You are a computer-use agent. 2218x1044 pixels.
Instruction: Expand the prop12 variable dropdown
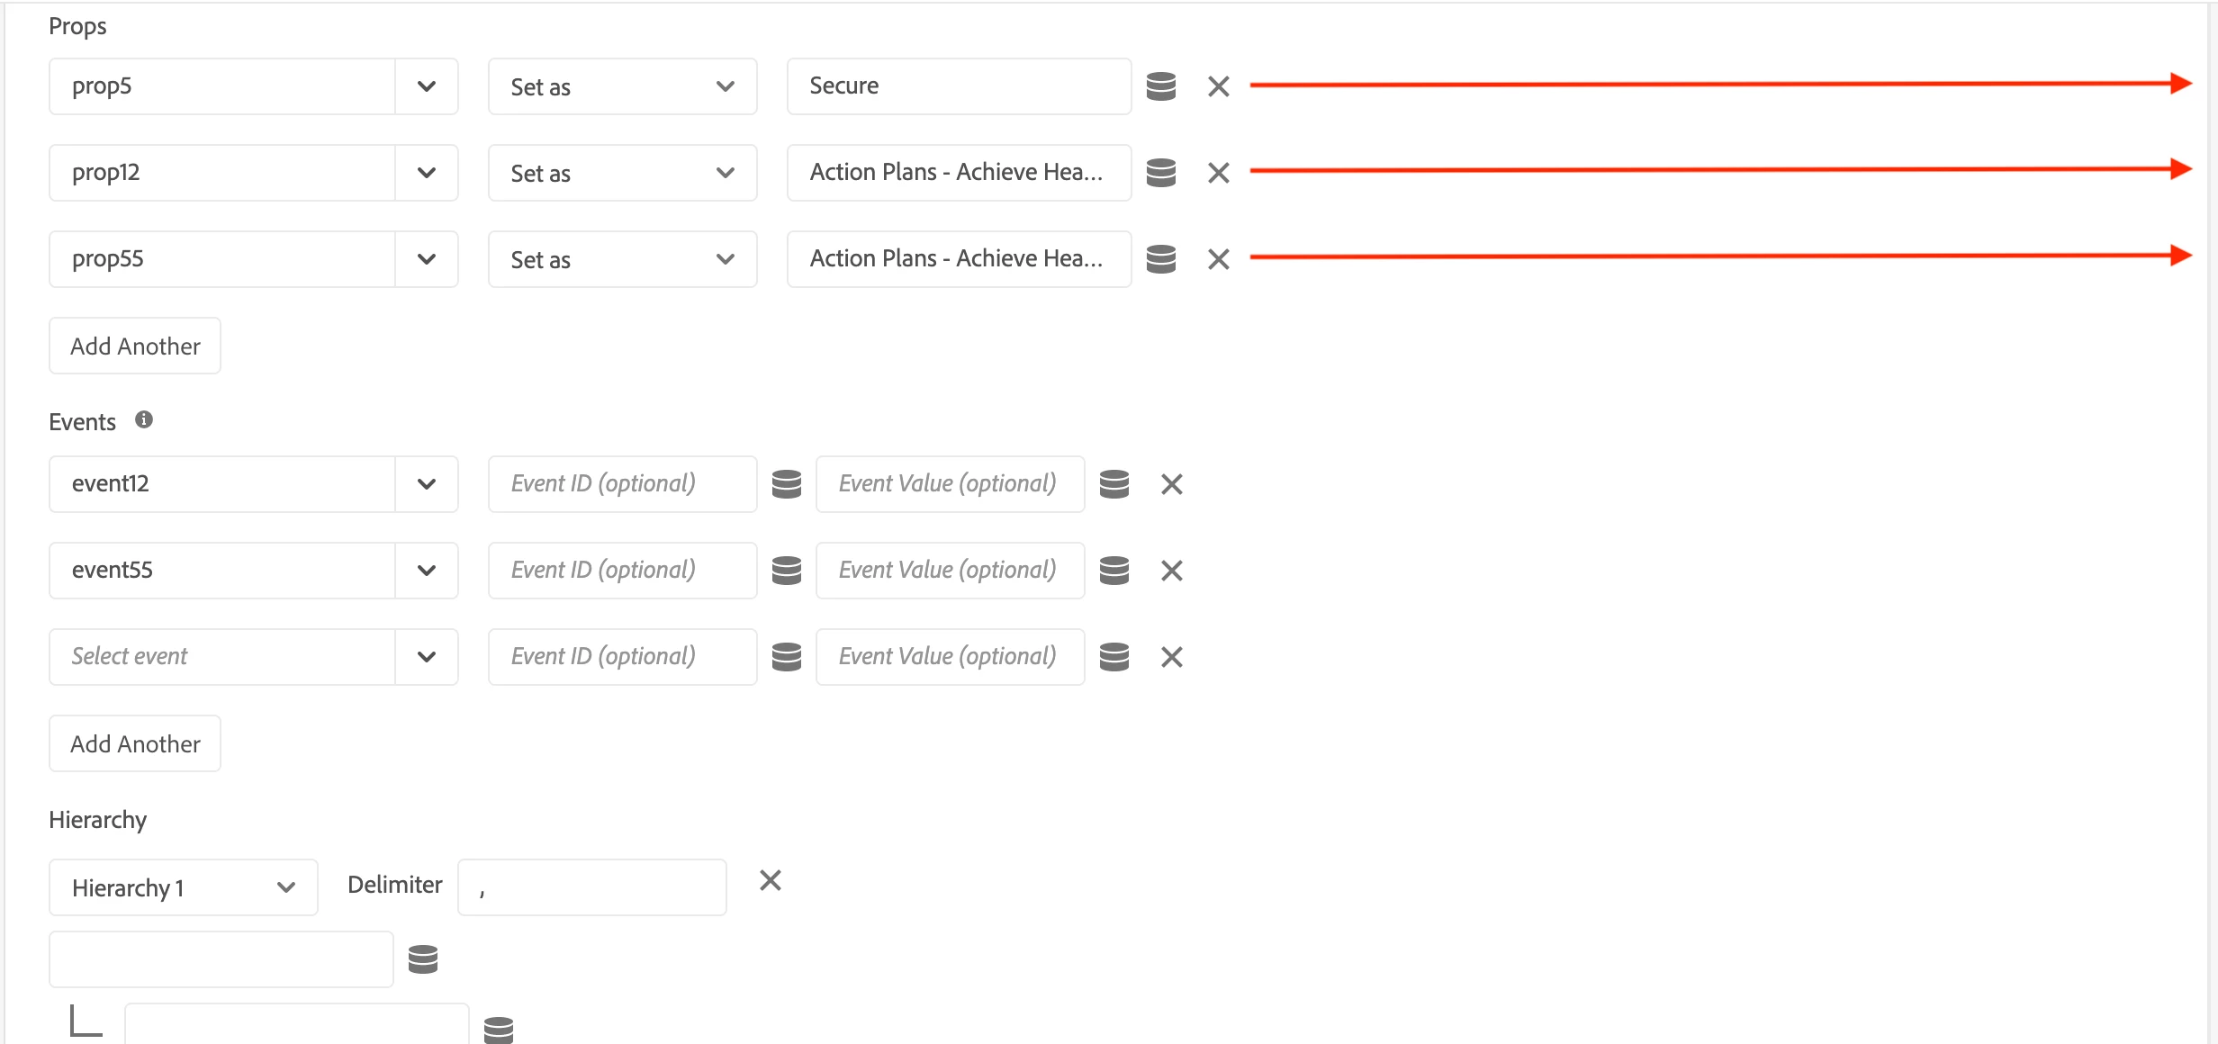click(427, 173)
